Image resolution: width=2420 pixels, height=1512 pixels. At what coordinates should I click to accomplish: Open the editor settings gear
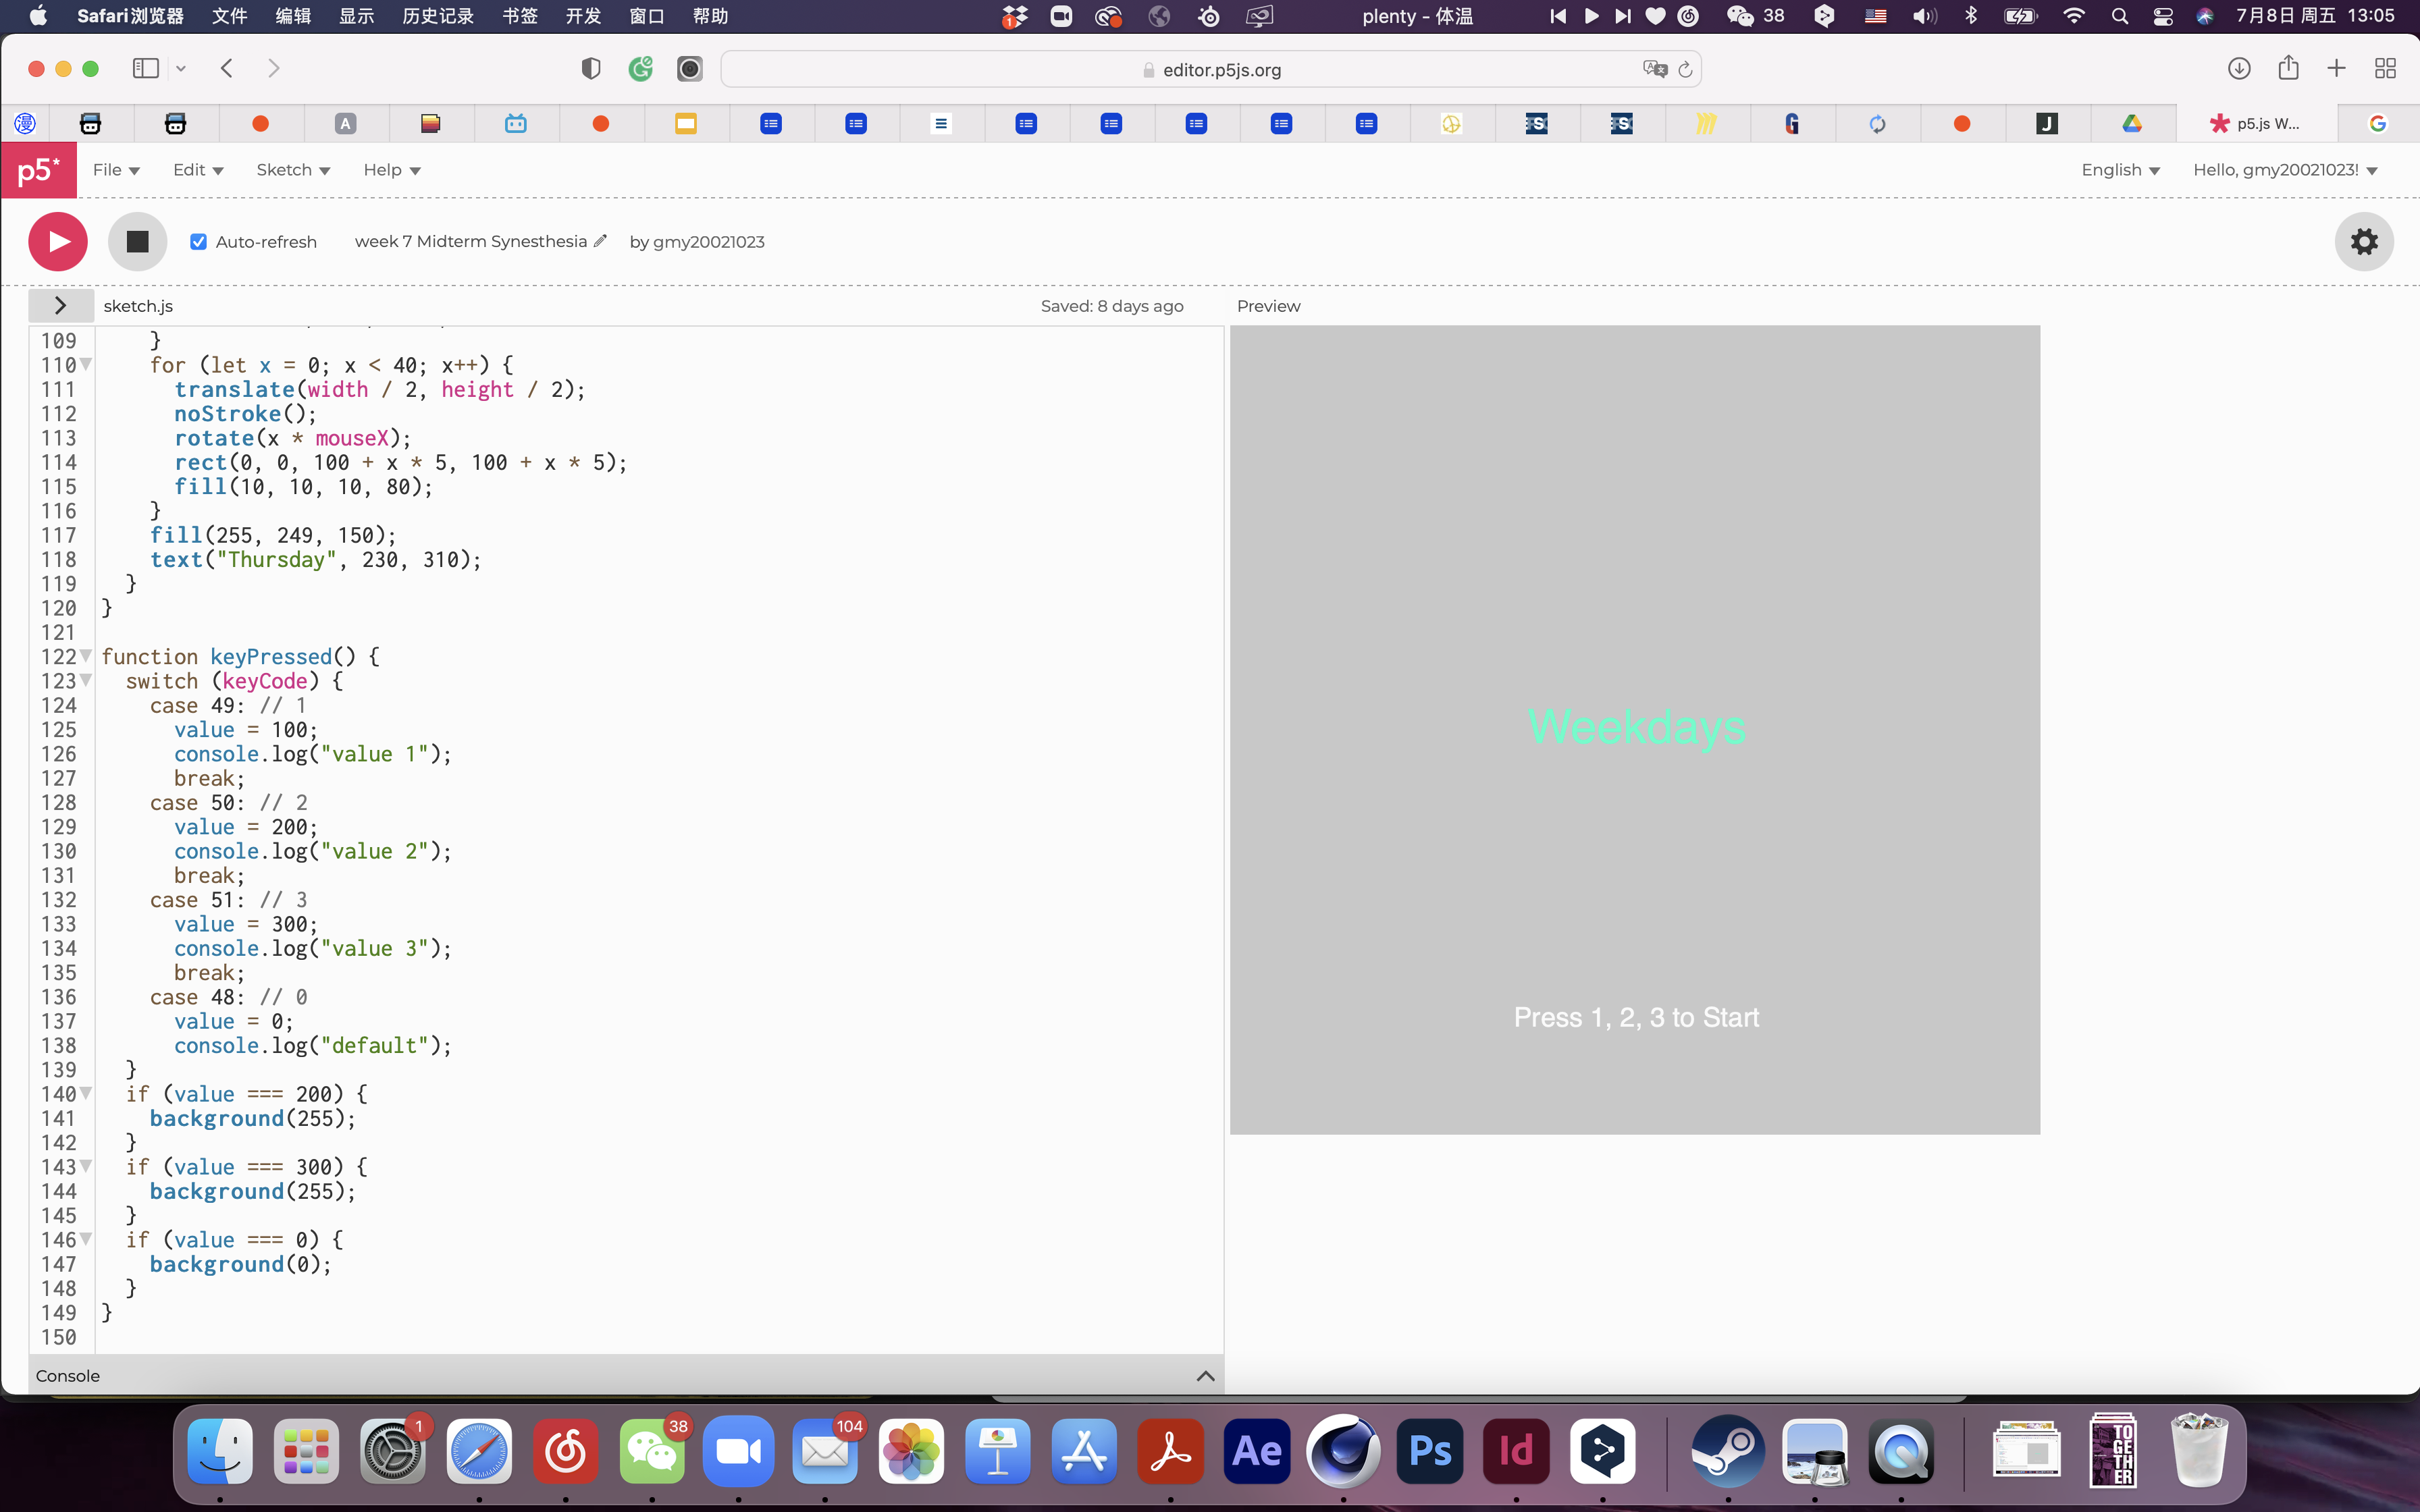click(2363, 241)
